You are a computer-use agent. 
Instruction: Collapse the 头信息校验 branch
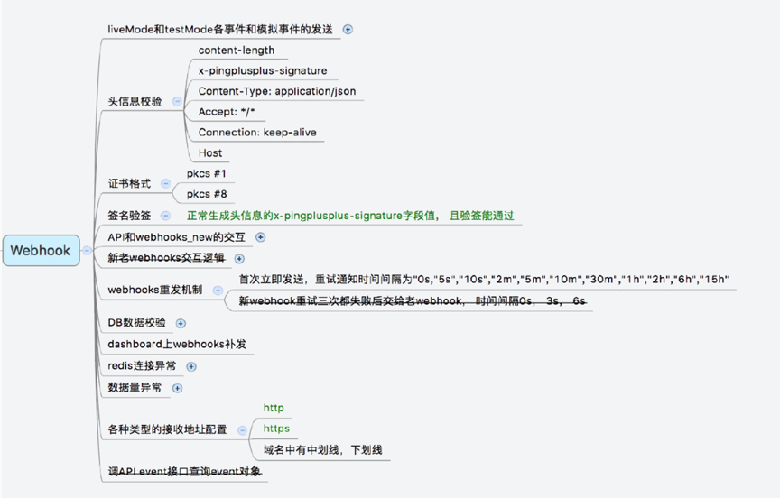[177, 101]
